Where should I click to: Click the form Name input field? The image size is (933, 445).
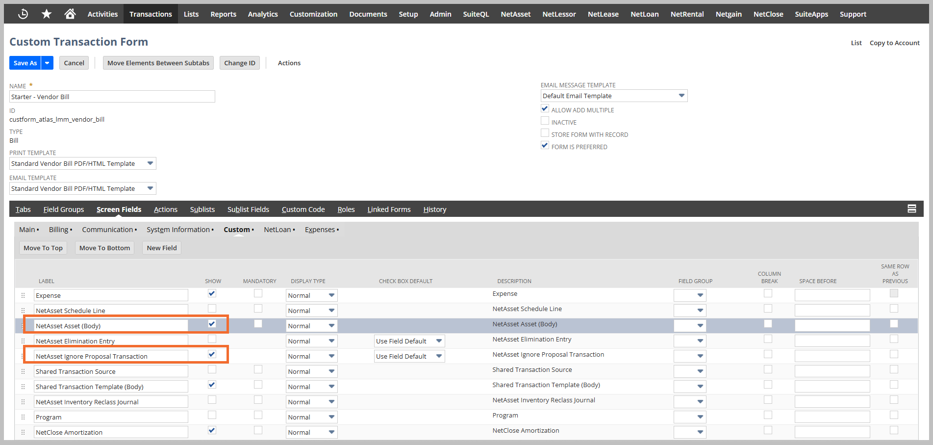[x=112, y=97]
